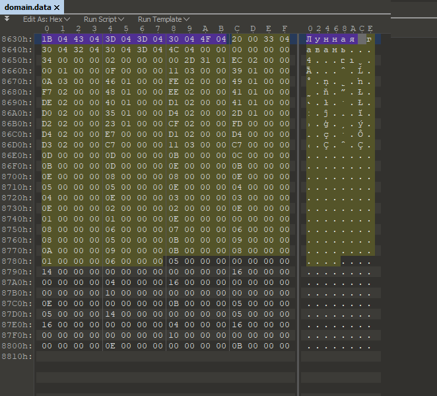Click the 87D0h row address

pyautogui.click(x=17, y=314)
